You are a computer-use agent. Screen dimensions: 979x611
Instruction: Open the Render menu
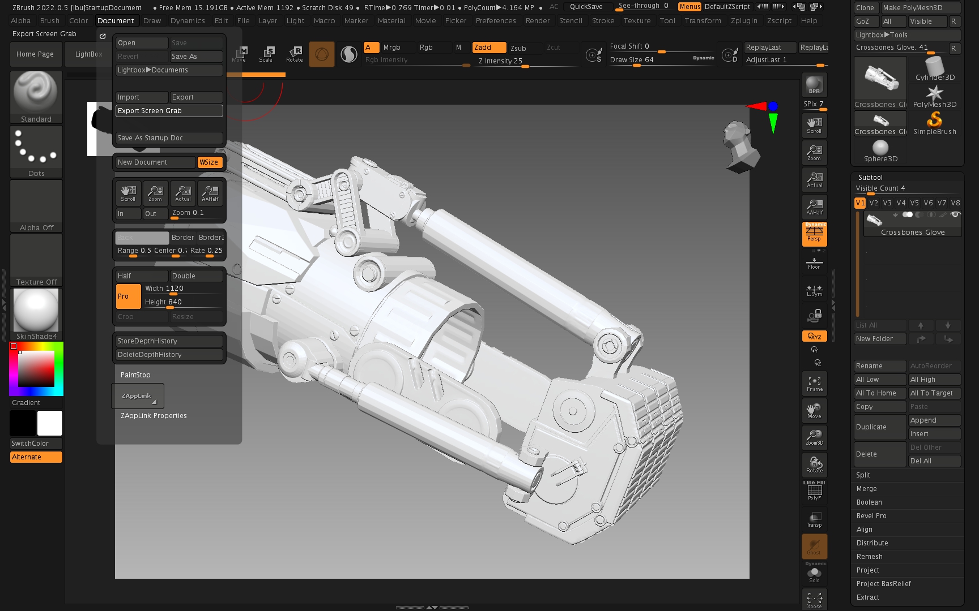[537, 21]
